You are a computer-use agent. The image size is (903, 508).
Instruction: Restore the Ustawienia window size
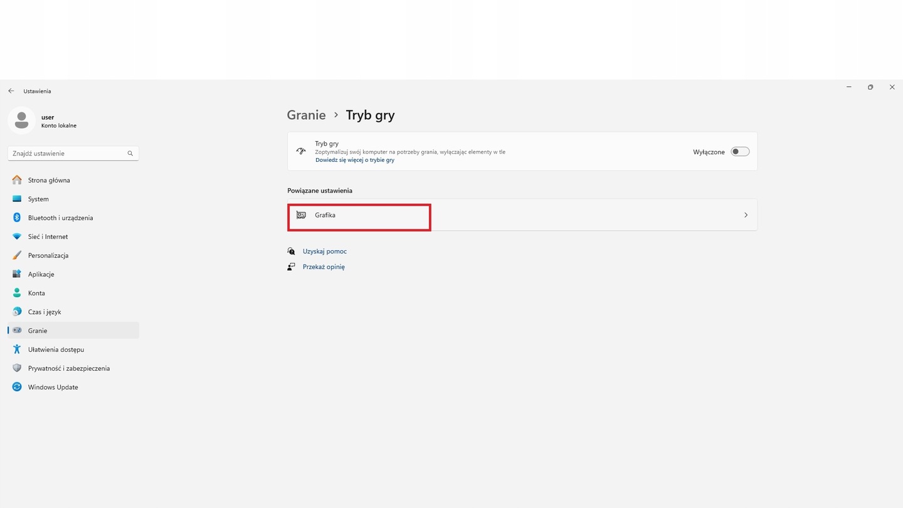click(x=870, y=87)
